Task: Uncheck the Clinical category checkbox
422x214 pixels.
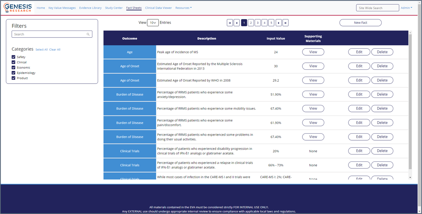Action: [x=13, y=62]
